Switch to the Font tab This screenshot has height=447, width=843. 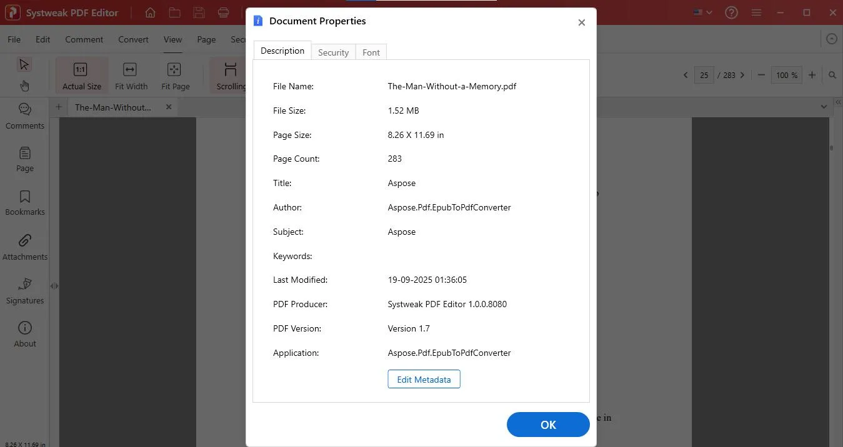pyautogui.click(x=371, y=52)
